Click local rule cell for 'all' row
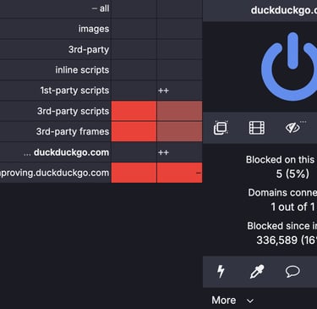The width and height of the screenshot is (317, 309). [x=179, y=8]
